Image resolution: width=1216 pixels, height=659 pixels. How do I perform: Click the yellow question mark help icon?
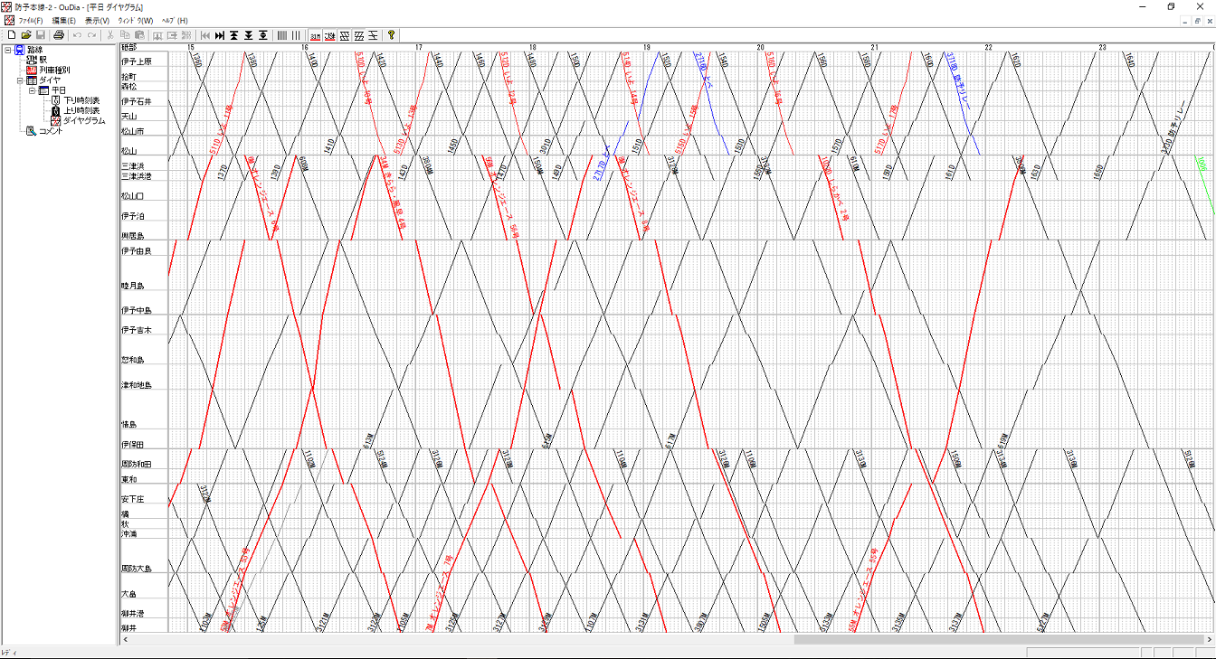click(391, 35)
